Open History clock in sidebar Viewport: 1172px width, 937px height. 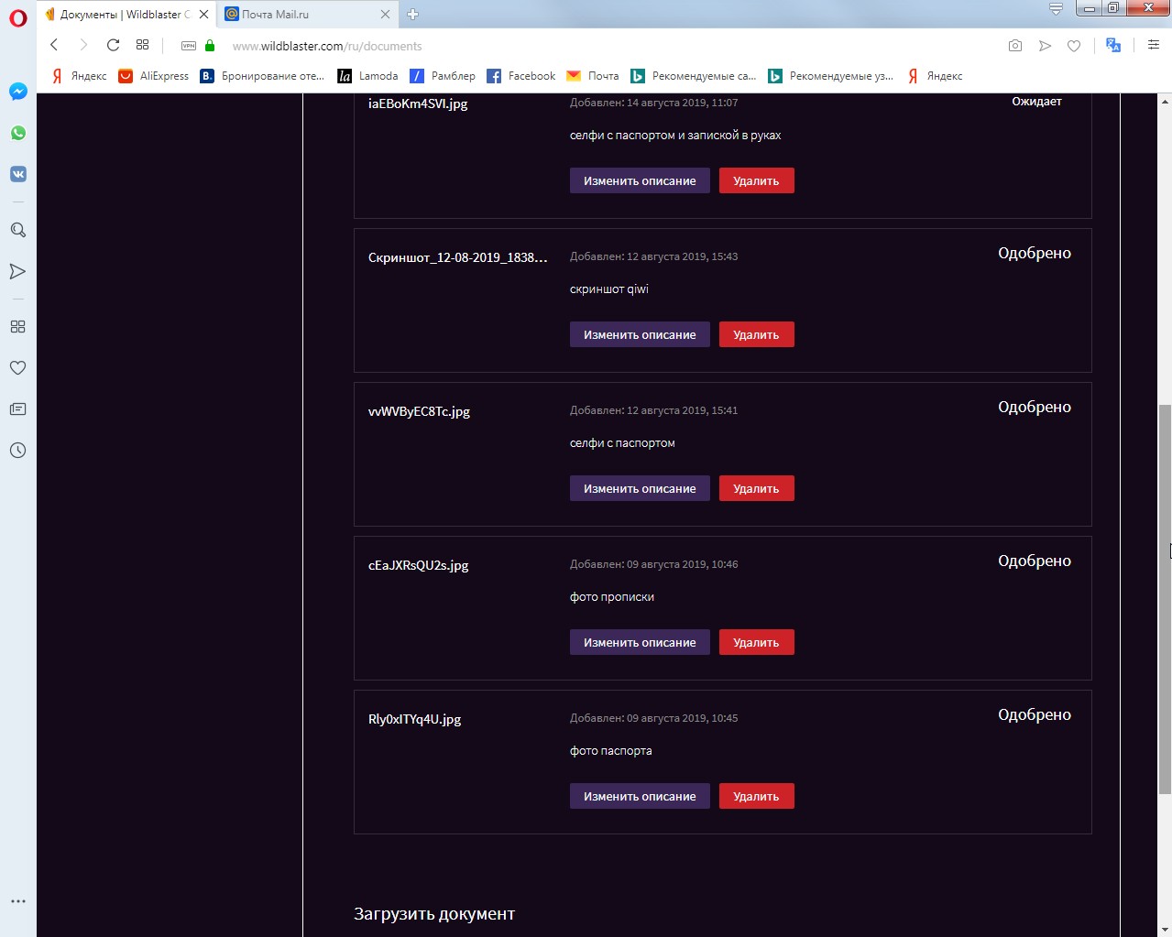click(x=18, y=450)
